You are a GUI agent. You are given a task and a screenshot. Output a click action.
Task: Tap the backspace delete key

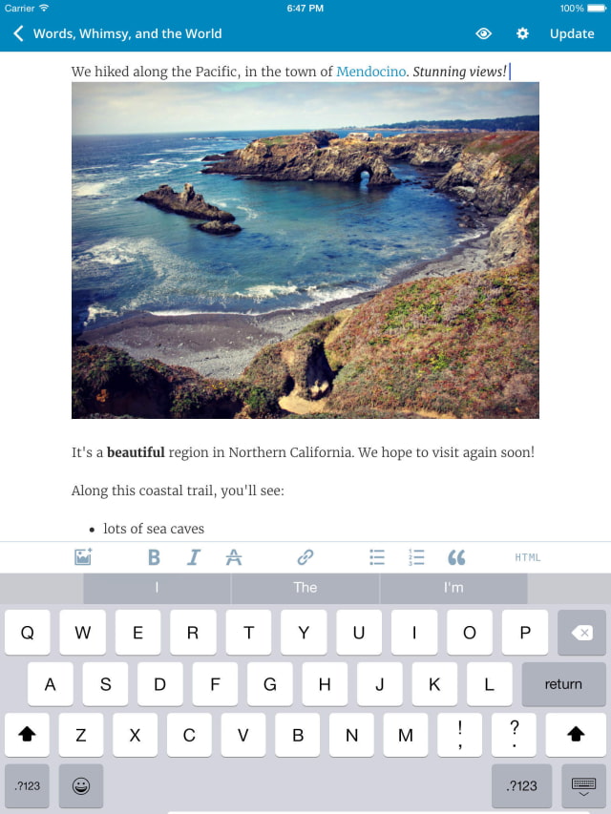tap(582, 633)
